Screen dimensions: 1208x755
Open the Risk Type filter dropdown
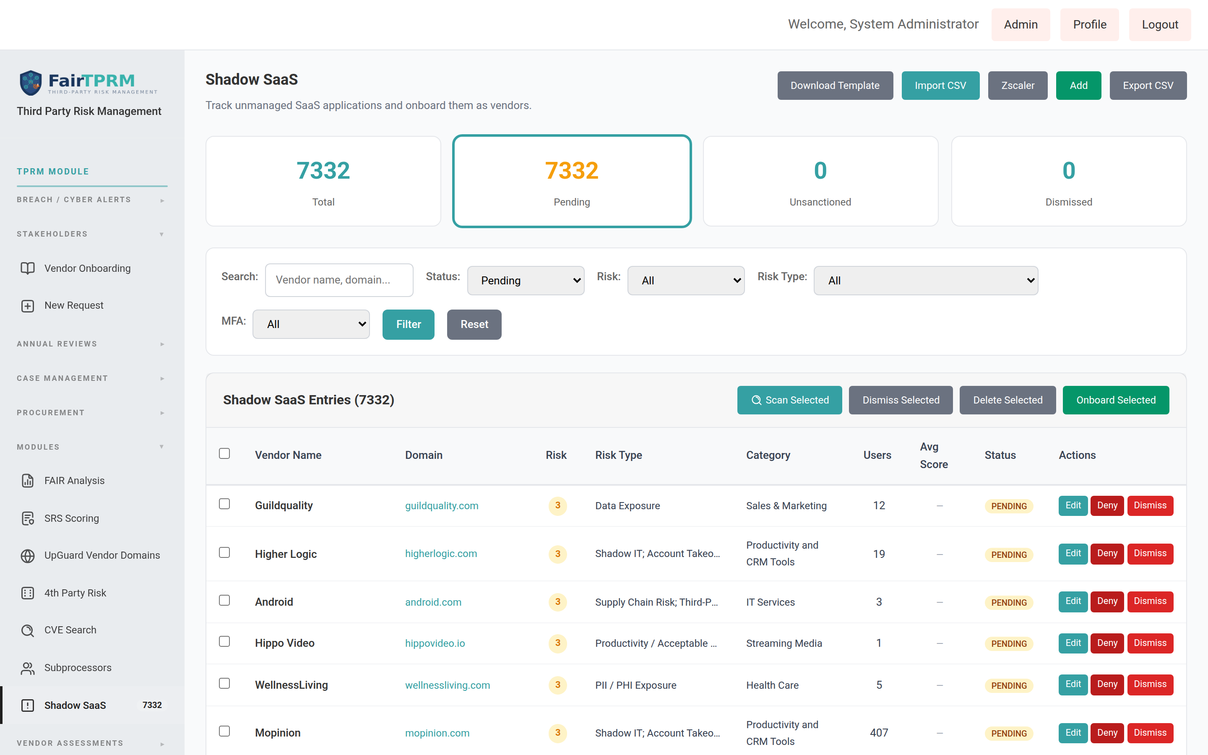(925, 280)
